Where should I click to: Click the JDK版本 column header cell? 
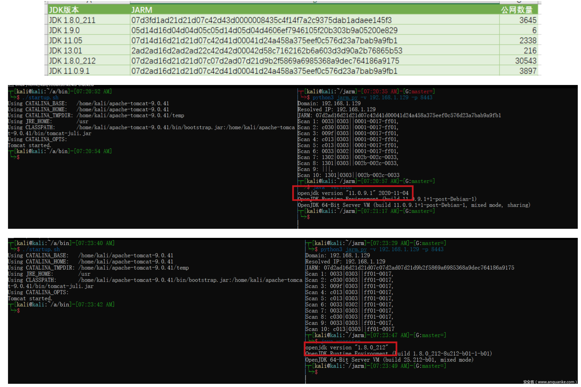[x=64, y=10]
